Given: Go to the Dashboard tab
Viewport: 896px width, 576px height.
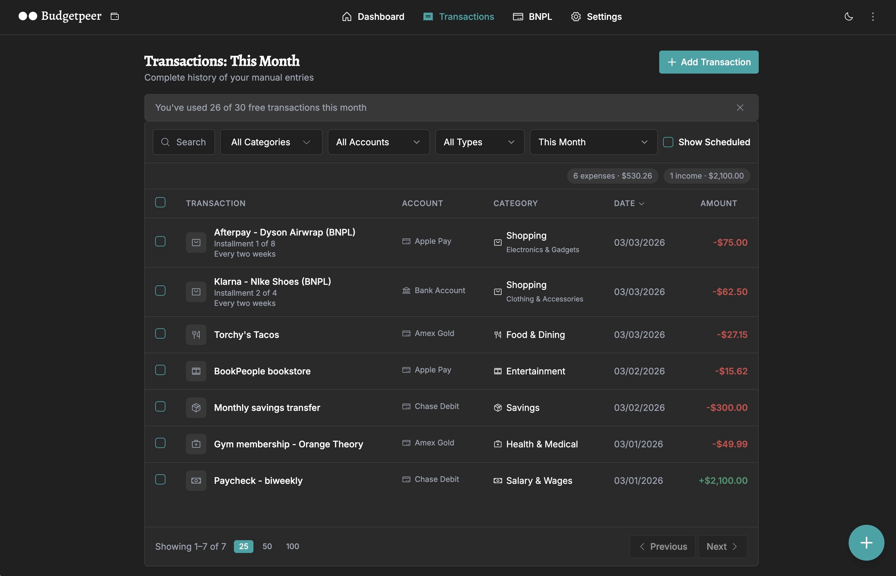Looking at the screenshot, I should pos(373,17).
